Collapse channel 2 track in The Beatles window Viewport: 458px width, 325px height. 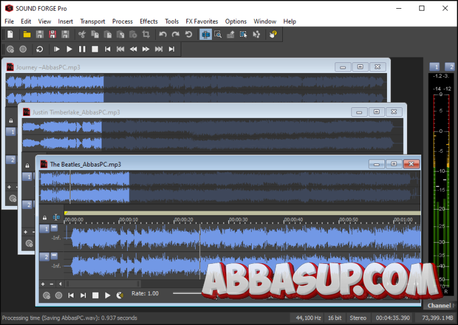(54, 255)
